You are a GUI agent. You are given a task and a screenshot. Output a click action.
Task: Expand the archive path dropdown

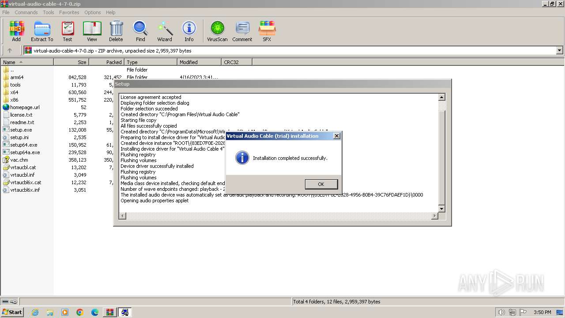pyautogui.click(x=560, y=50)
